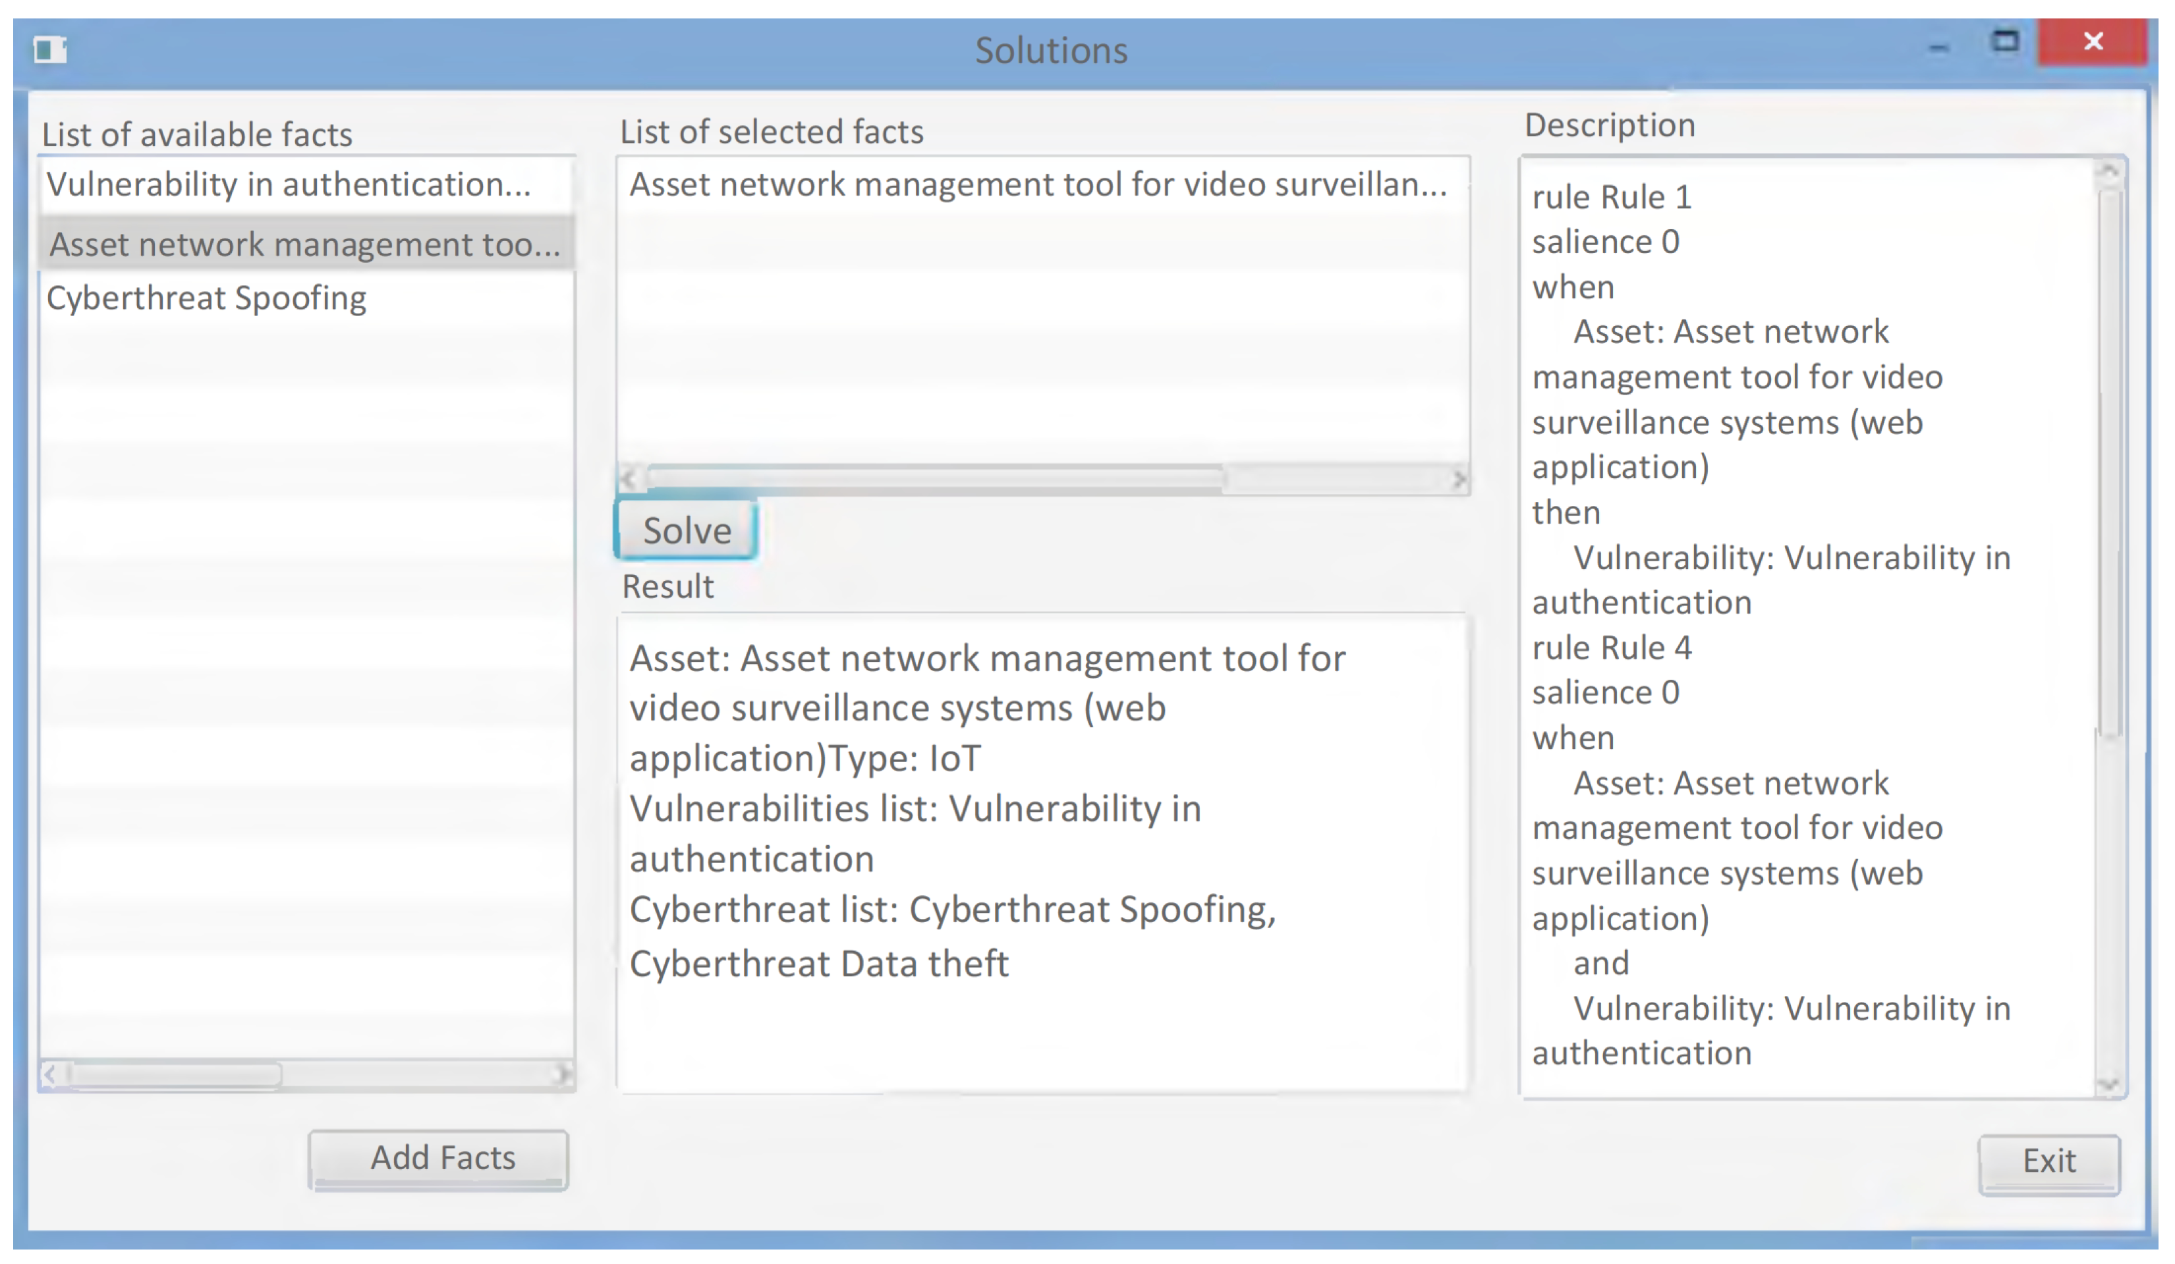Click the 'rule Rule 4' description text

point(1612,648)
